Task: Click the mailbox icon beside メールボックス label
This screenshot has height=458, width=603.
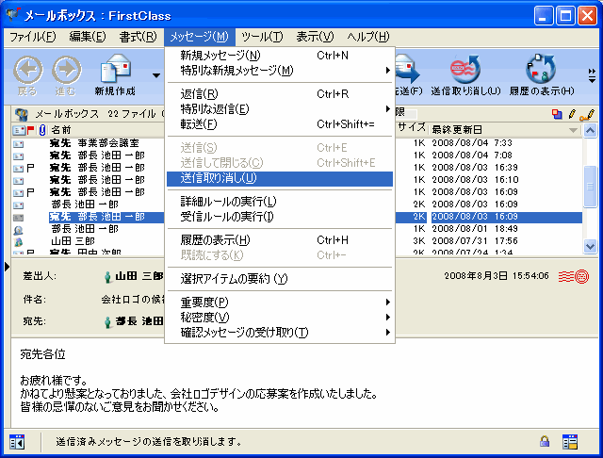Action: click(x=21, y=114)
